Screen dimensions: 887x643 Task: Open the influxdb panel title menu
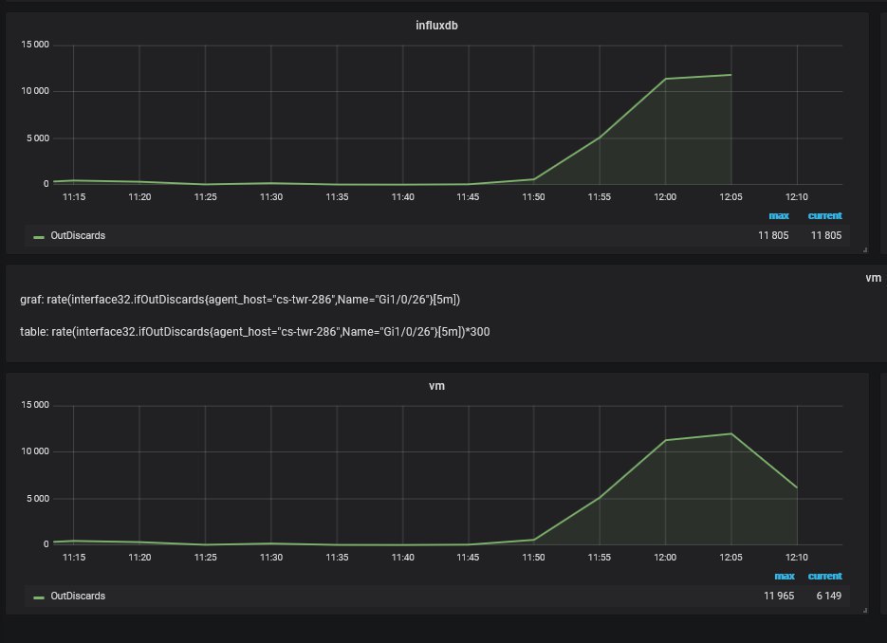436,26
